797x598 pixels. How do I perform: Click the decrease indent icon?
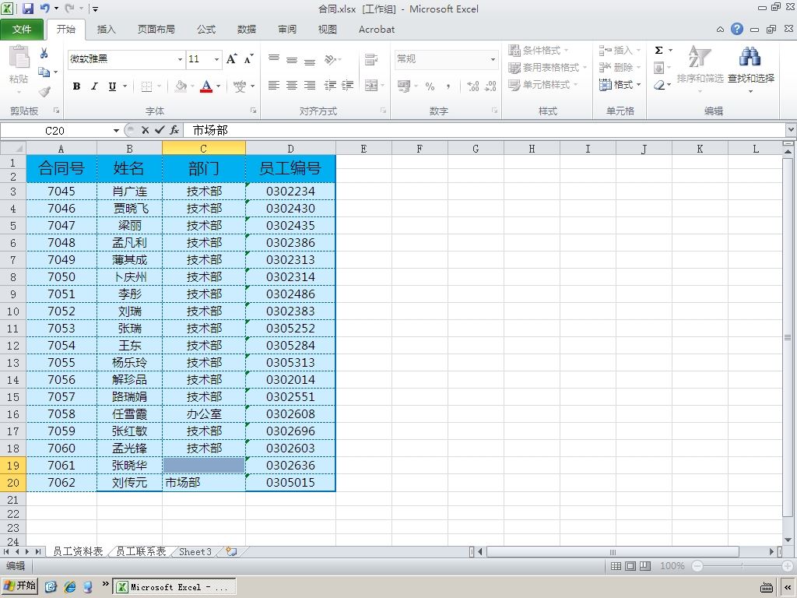point(330,85)
